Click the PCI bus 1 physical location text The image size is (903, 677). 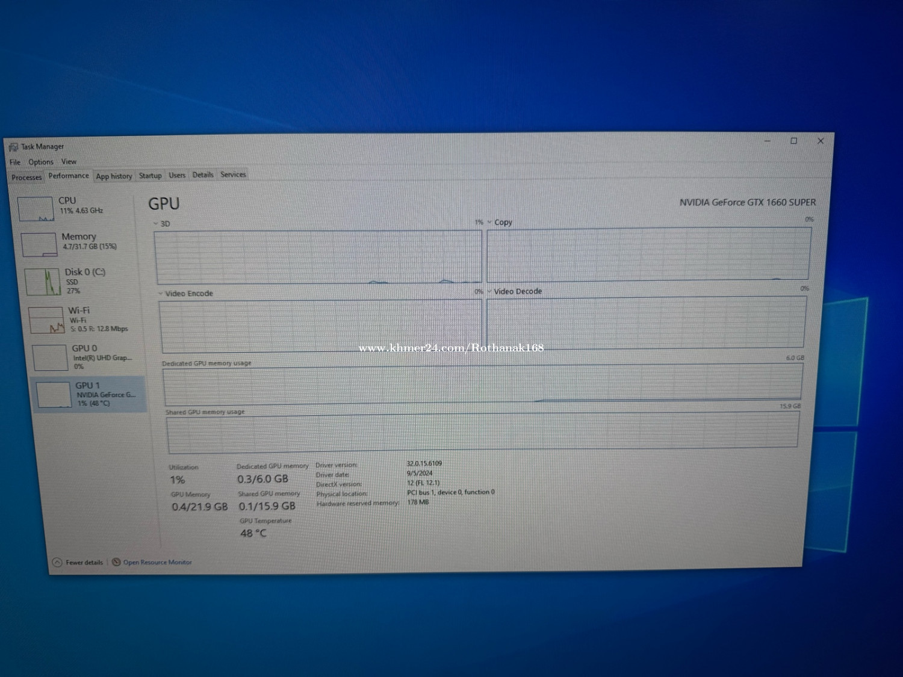coord(451,492)
